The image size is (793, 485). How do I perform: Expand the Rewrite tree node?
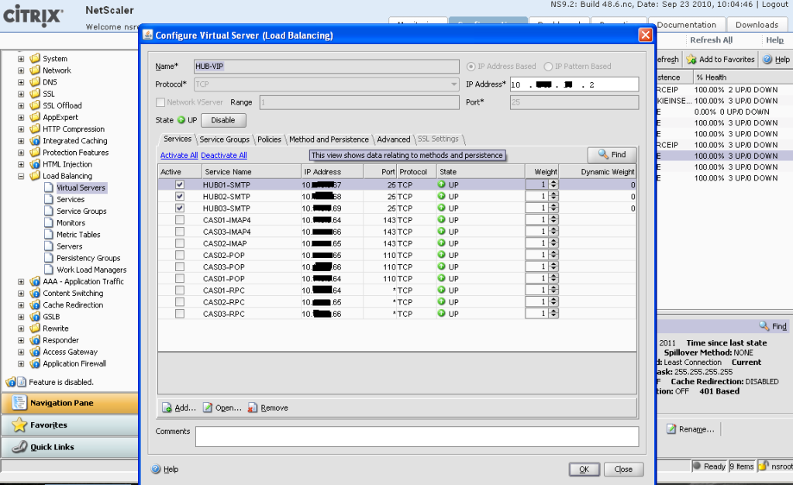coord(21,328)
